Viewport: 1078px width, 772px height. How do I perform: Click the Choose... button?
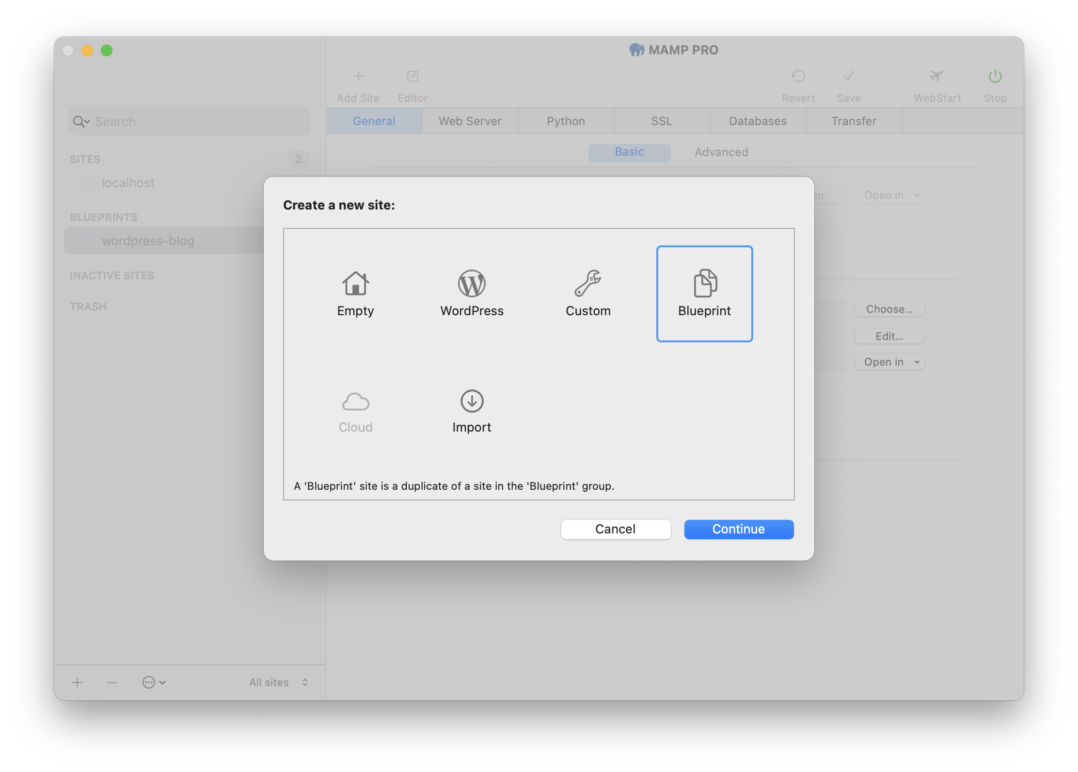[889, 309]
